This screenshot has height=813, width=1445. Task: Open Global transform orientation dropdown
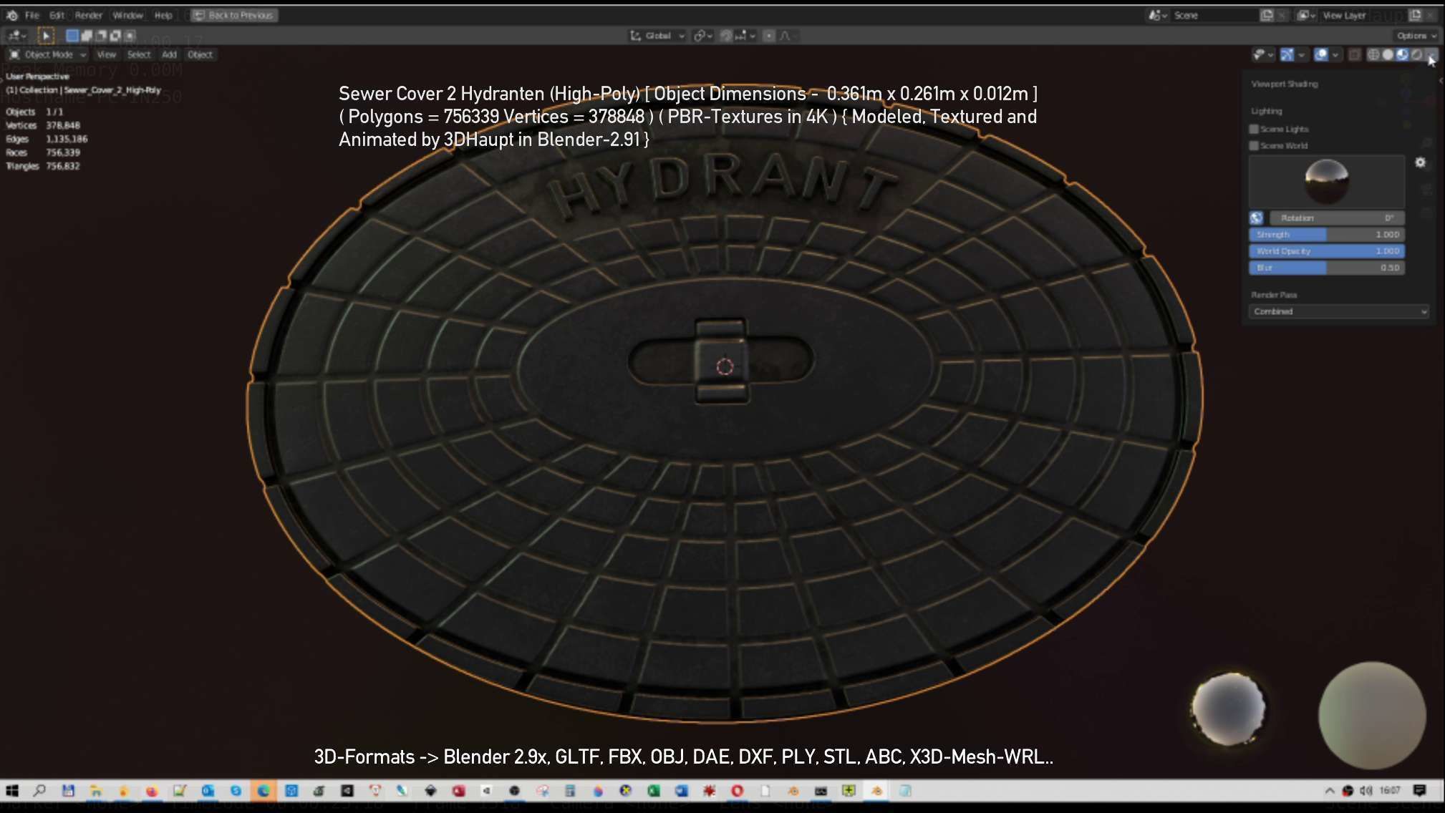(x=657, y=35)
